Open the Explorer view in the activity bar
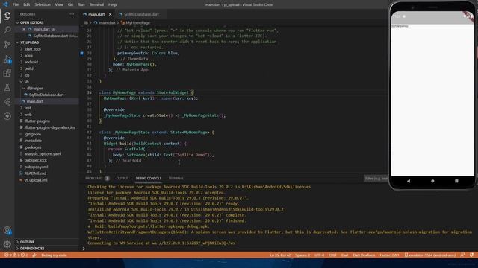Image resolution: width=478 pixels, height=268 pixels. click(7, 16)
